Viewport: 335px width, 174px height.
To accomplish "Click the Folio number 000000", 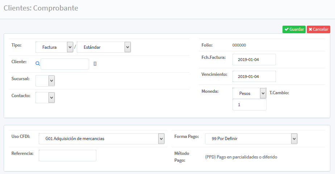I will (239, 45).
